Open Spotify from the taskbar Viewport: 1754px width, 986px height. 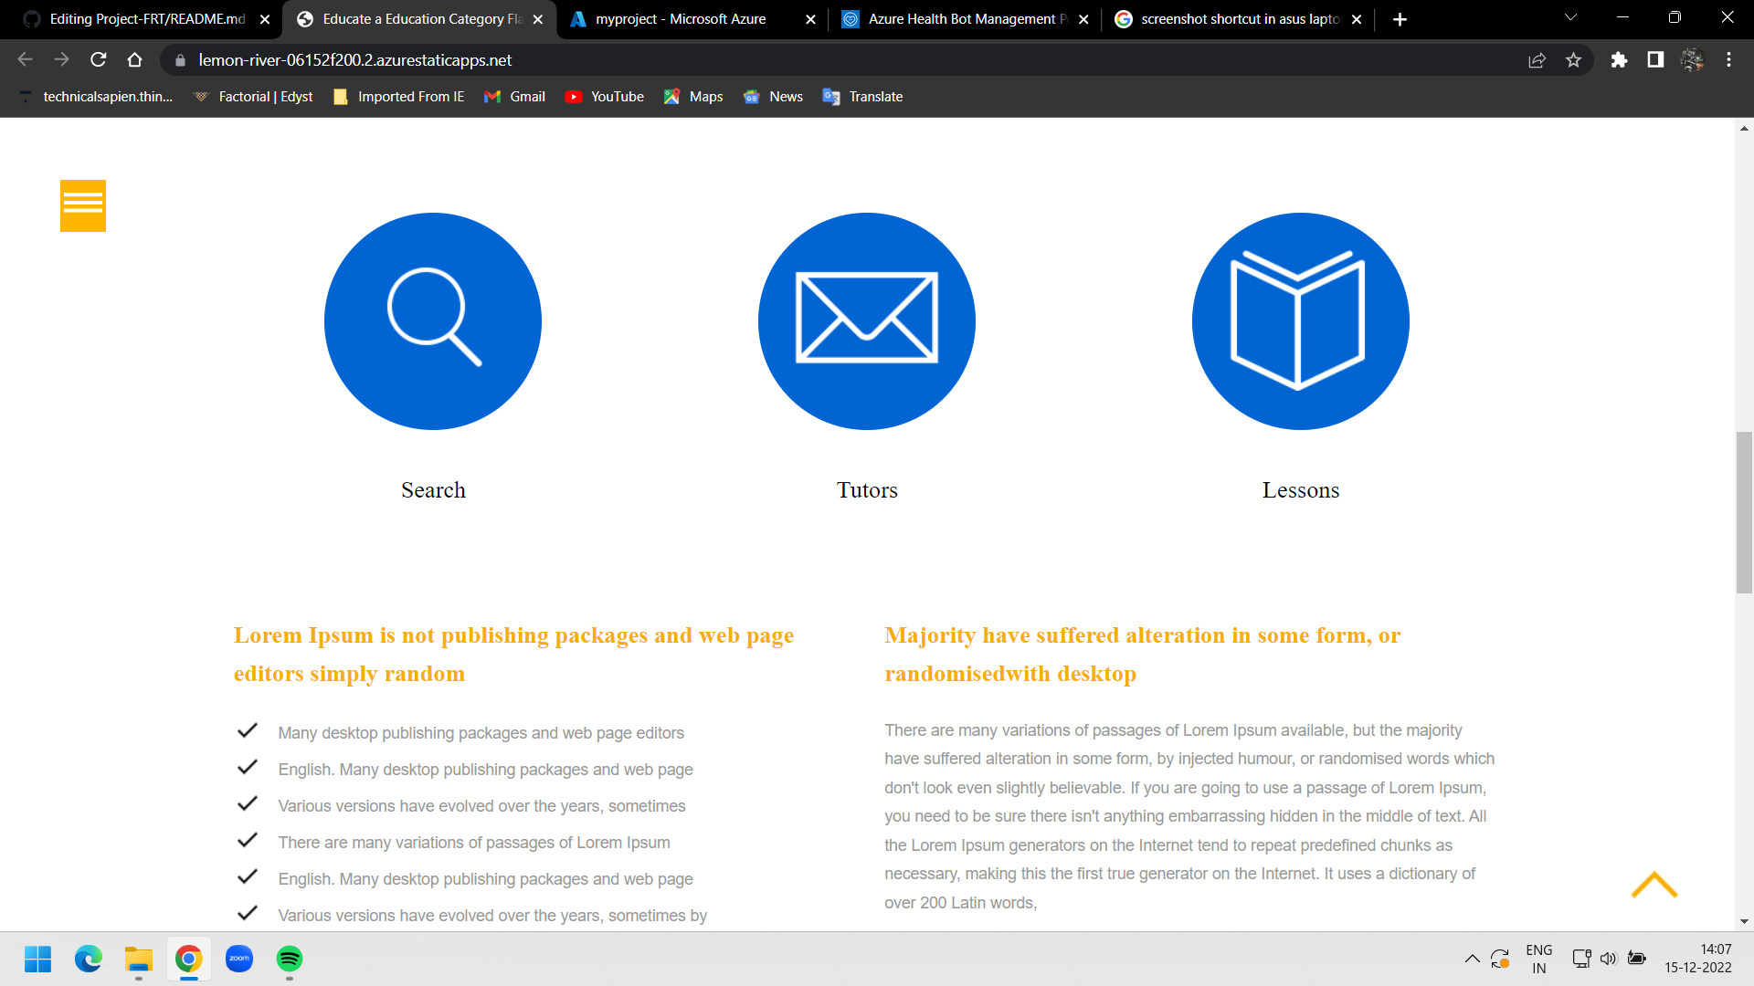click(x=289, y=959)
